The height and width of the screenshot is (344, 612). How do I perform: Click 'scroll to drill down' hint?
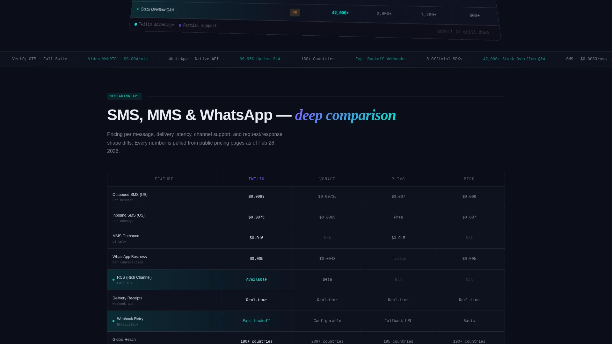tap(466, 32)
